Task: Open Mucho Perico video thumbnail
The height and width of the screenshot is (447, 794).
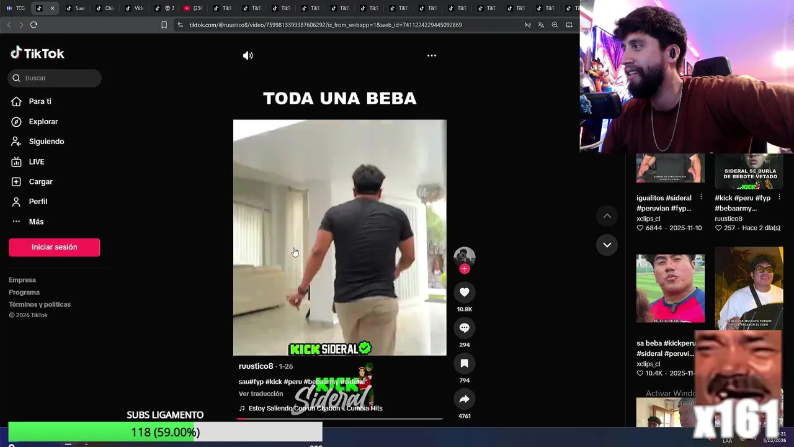Action: pos(671,289)
